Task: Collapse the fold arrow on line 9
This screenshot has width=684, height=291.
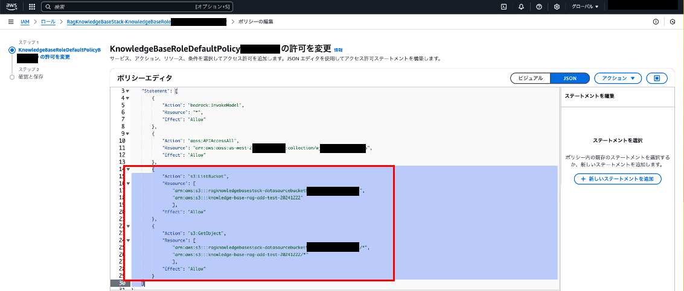Action: click(x=128, y=134)
